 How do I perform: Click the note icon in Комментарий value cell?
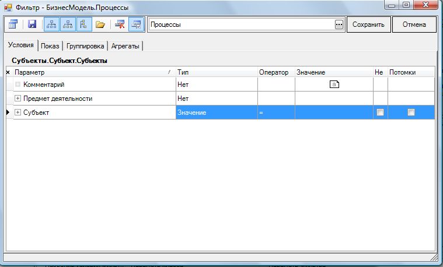(334, 85)
